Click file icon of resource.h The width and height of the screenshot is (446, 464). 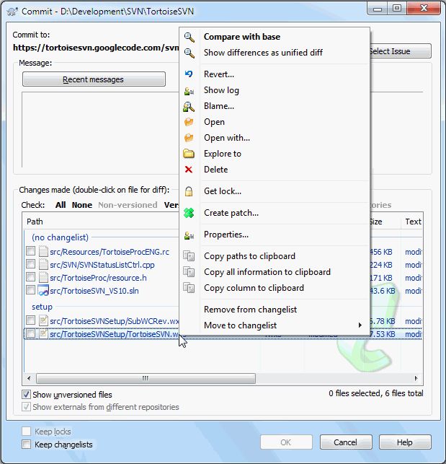click(43, 278)
